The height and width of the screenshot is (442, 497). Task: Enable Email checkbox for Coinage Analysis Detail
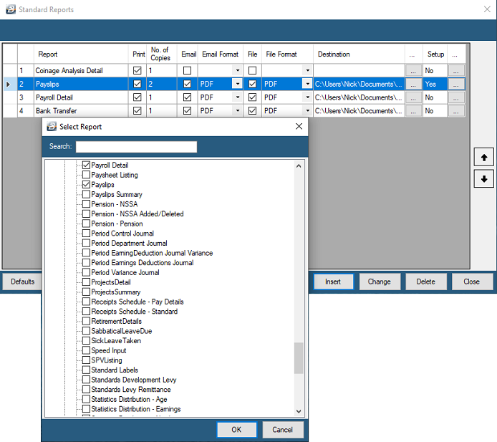(x=188, y=70)
